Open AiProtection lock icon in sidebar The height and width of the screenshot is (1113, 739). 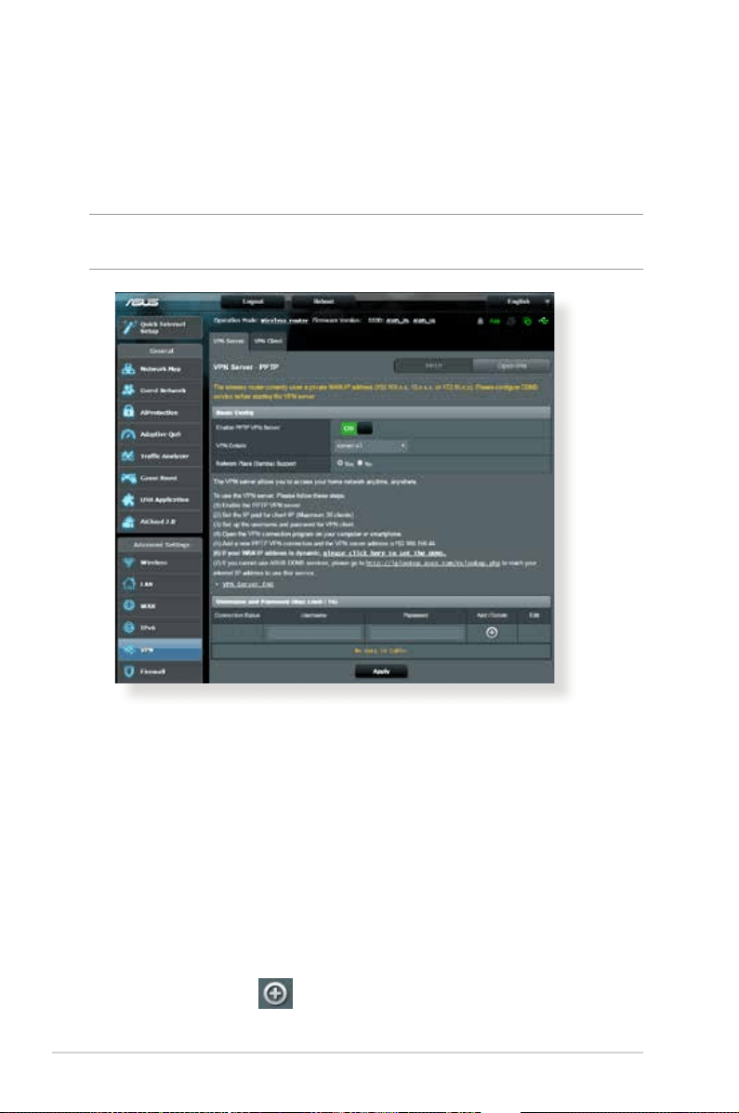point(128,412)
